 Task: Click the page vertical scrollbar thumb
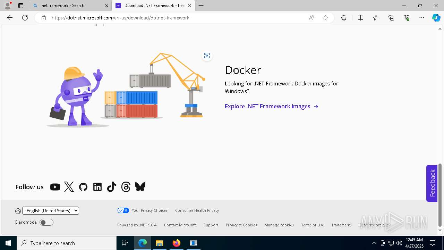click(440, 194)
